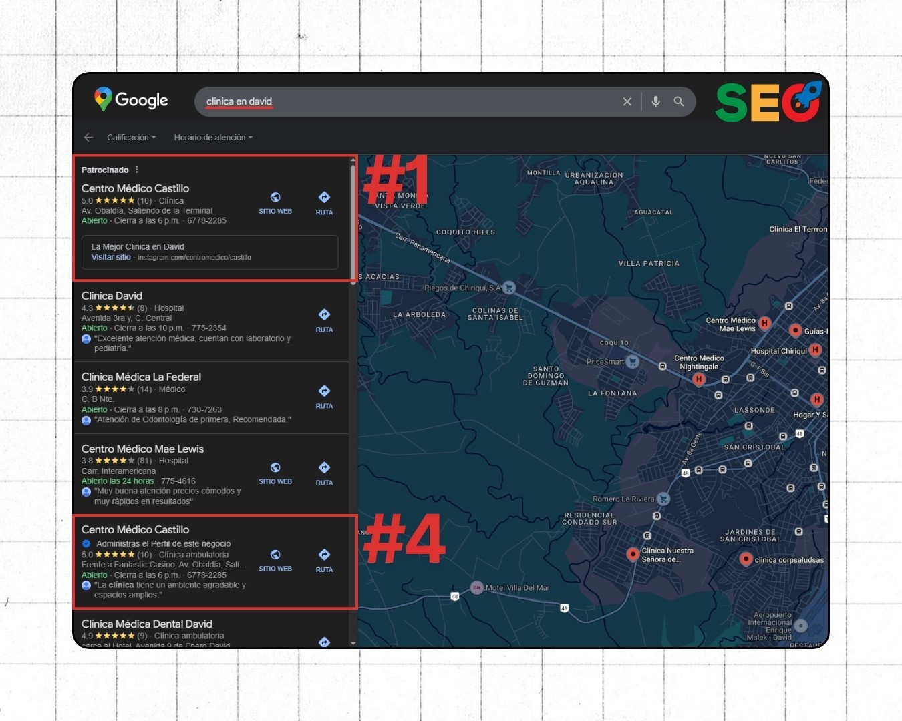Get Ruta for Clinica David
Viewport: 902px width, 721px height.
coord(324,320)
